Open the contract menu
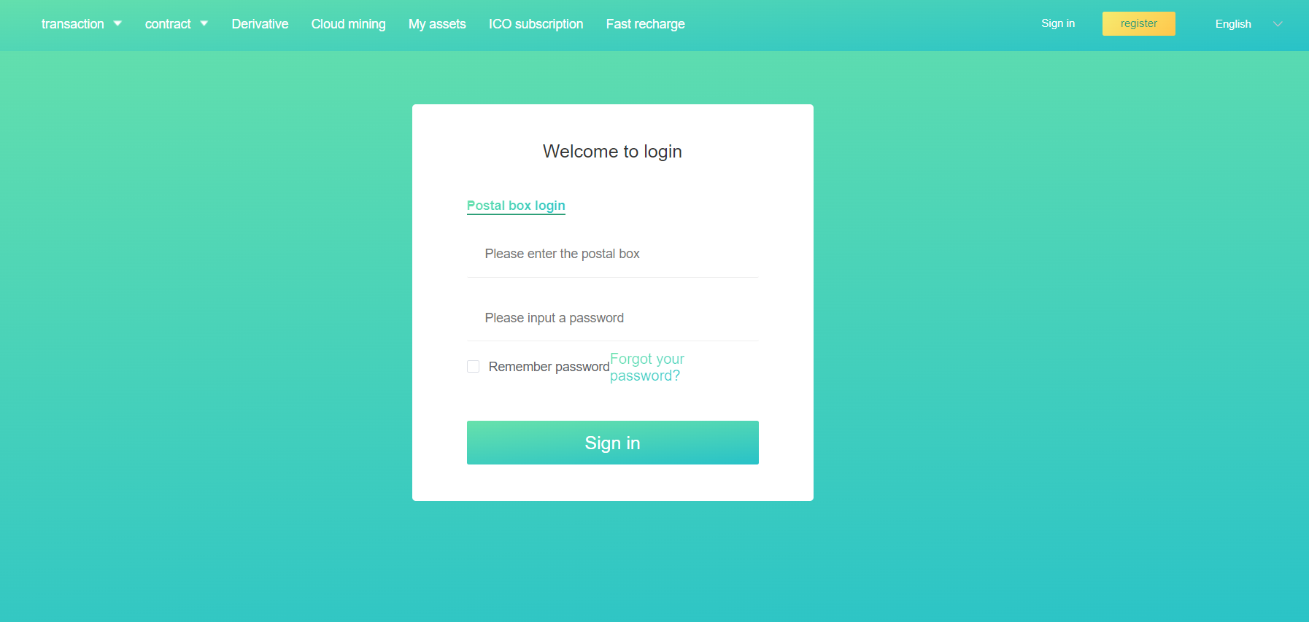Viewport: 1309px width, 622px height. (x=168, y=24)
